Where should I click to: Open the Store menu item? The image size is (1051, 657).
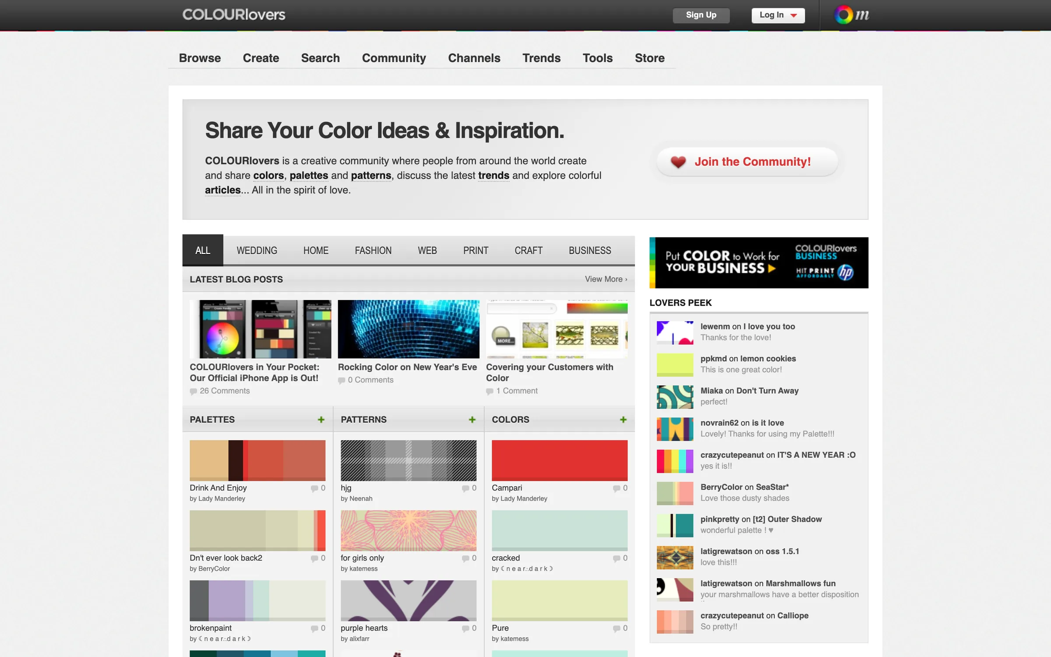(649, 58)
